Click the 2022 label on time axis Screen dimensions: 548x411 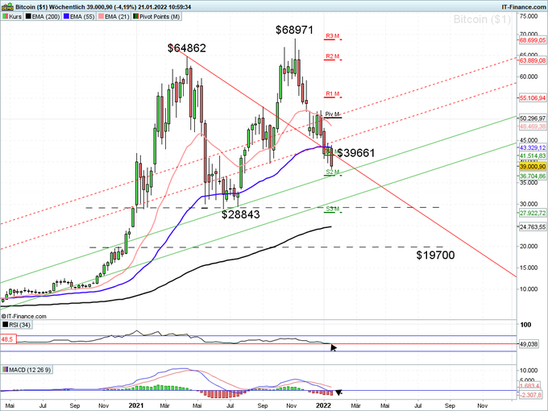click(323, 405)
